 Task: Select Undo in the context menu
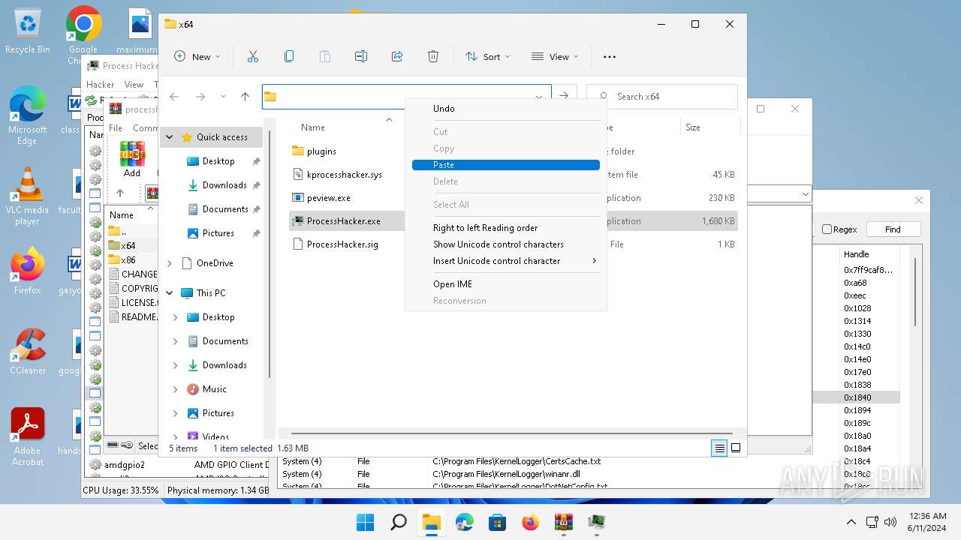pyautogui.click(x=506, y=109)
